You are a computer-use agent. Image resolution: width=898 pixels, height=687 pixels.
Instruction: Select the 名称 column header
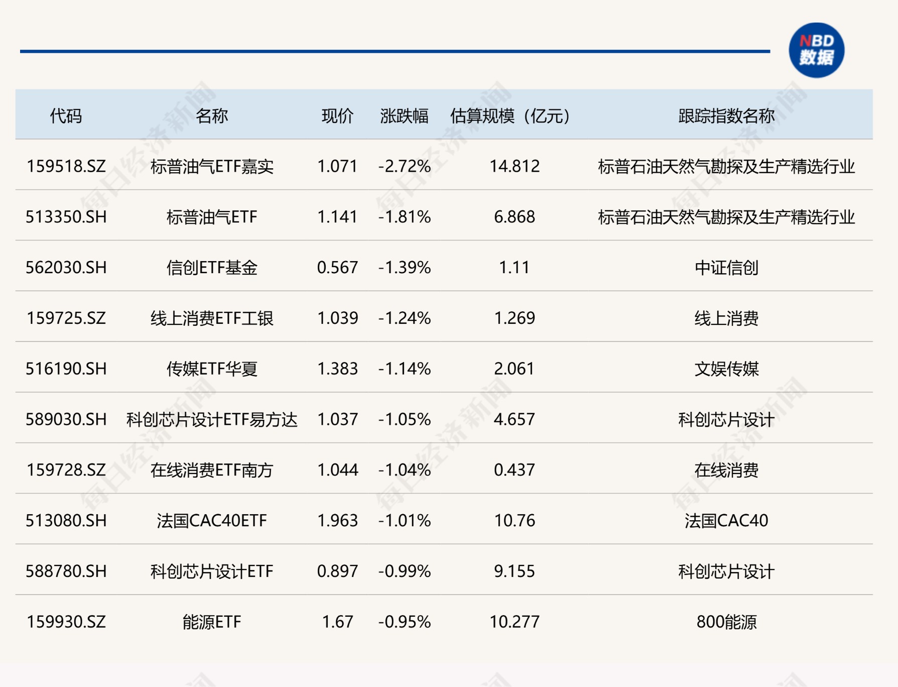point(212,116)
